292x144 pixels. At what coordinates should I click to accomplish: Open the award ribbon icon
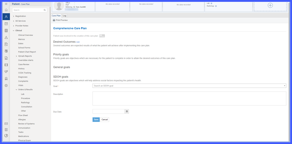[6, 79]
